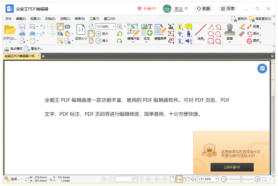This screenshot has height=186, width=278.
Task: Click the Print icon
Action: click(x=22, y=33)
